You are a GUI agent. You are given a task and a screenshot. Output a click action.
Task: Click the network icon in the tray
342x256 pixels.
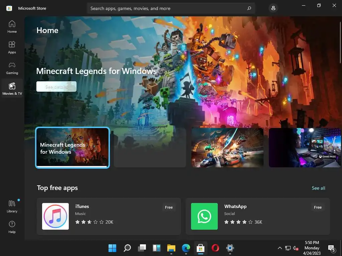point(288,248)
